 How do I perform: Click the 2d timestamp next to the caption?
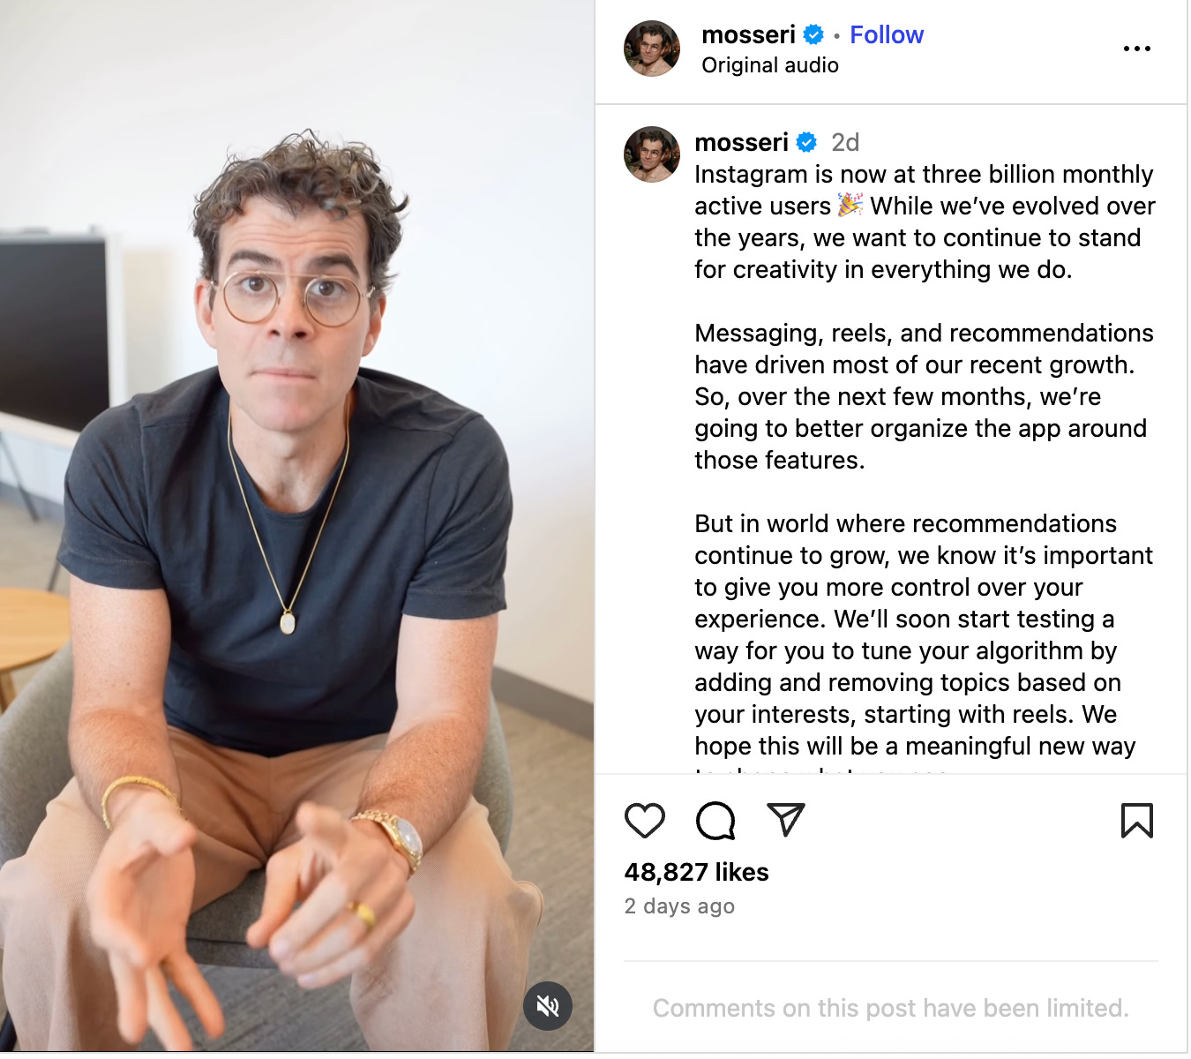(x=845, y=142)
